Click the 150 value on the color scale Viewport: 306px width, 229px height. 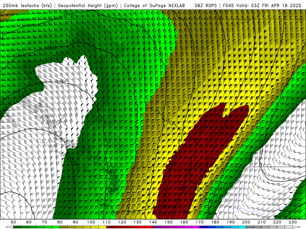click(x=169, y=222)
